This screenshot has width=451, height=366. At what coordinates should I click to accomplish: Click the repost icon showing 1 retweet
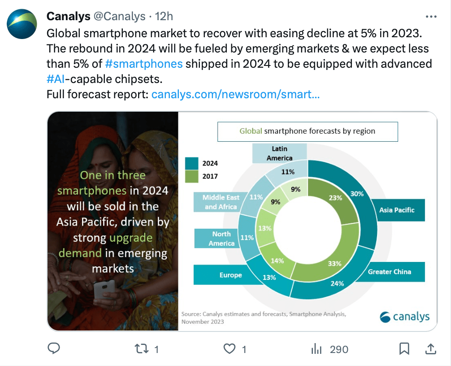coord(141,348)
